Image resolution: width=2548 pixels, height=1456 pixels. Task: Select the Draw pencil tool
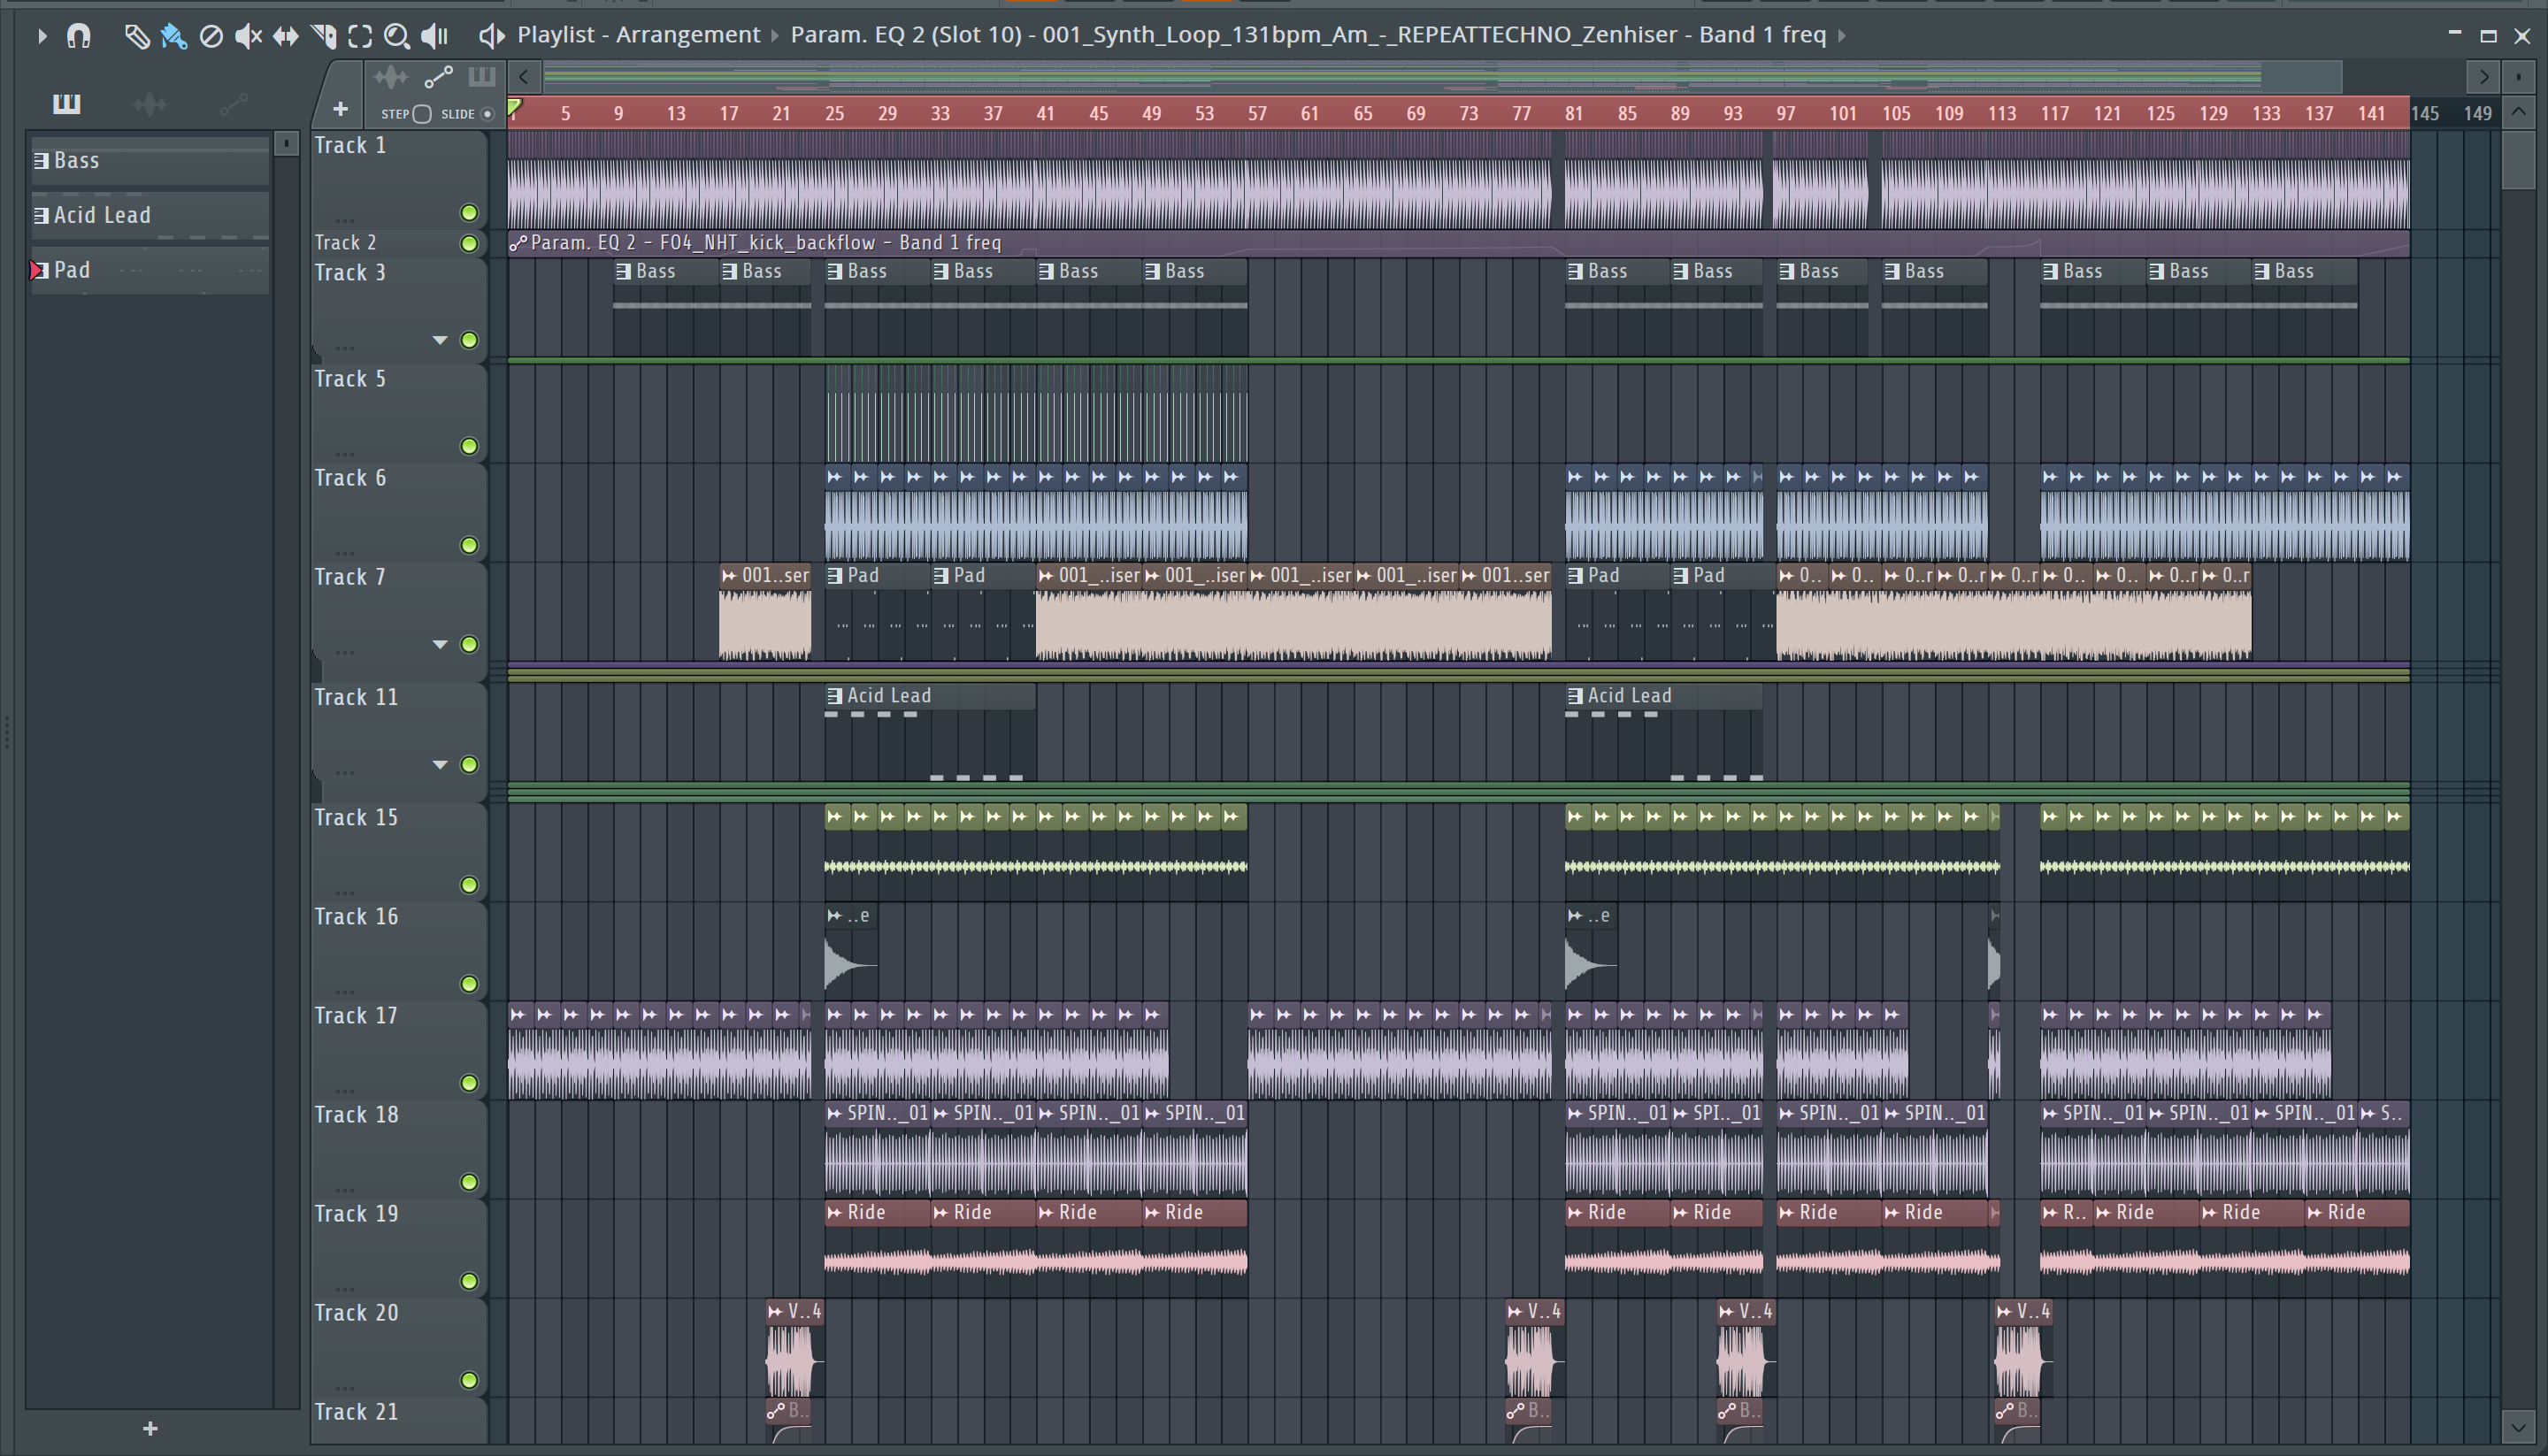(x=136, y=36)
